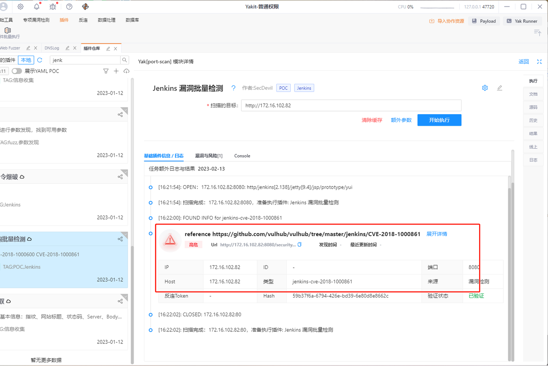Click the POC tag
548x366 pixels.
(283, 88)
